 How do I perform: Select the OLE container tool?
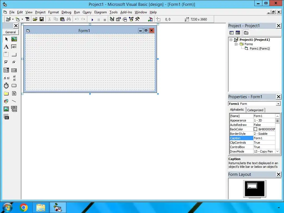pyautogui.click(x=6, y=117)
